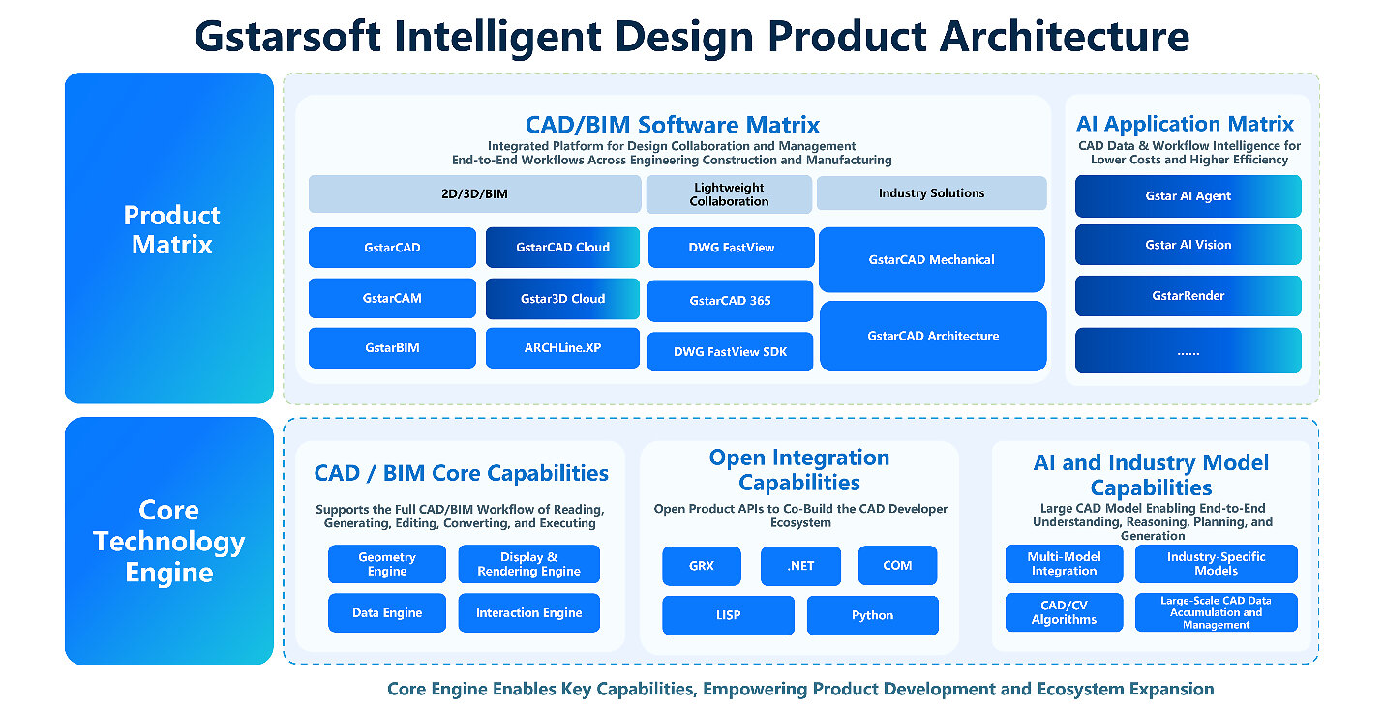
Task: Click the DWG FastView SDK tile
Action: 731,352
